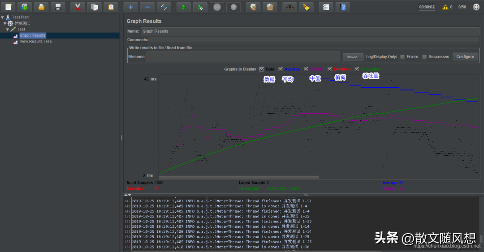Open the Templates icon

25,7
